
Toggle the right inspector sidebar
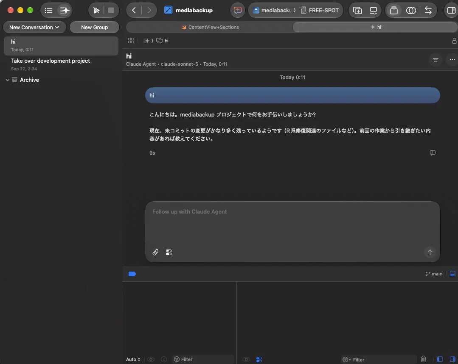tap(451, 11)
